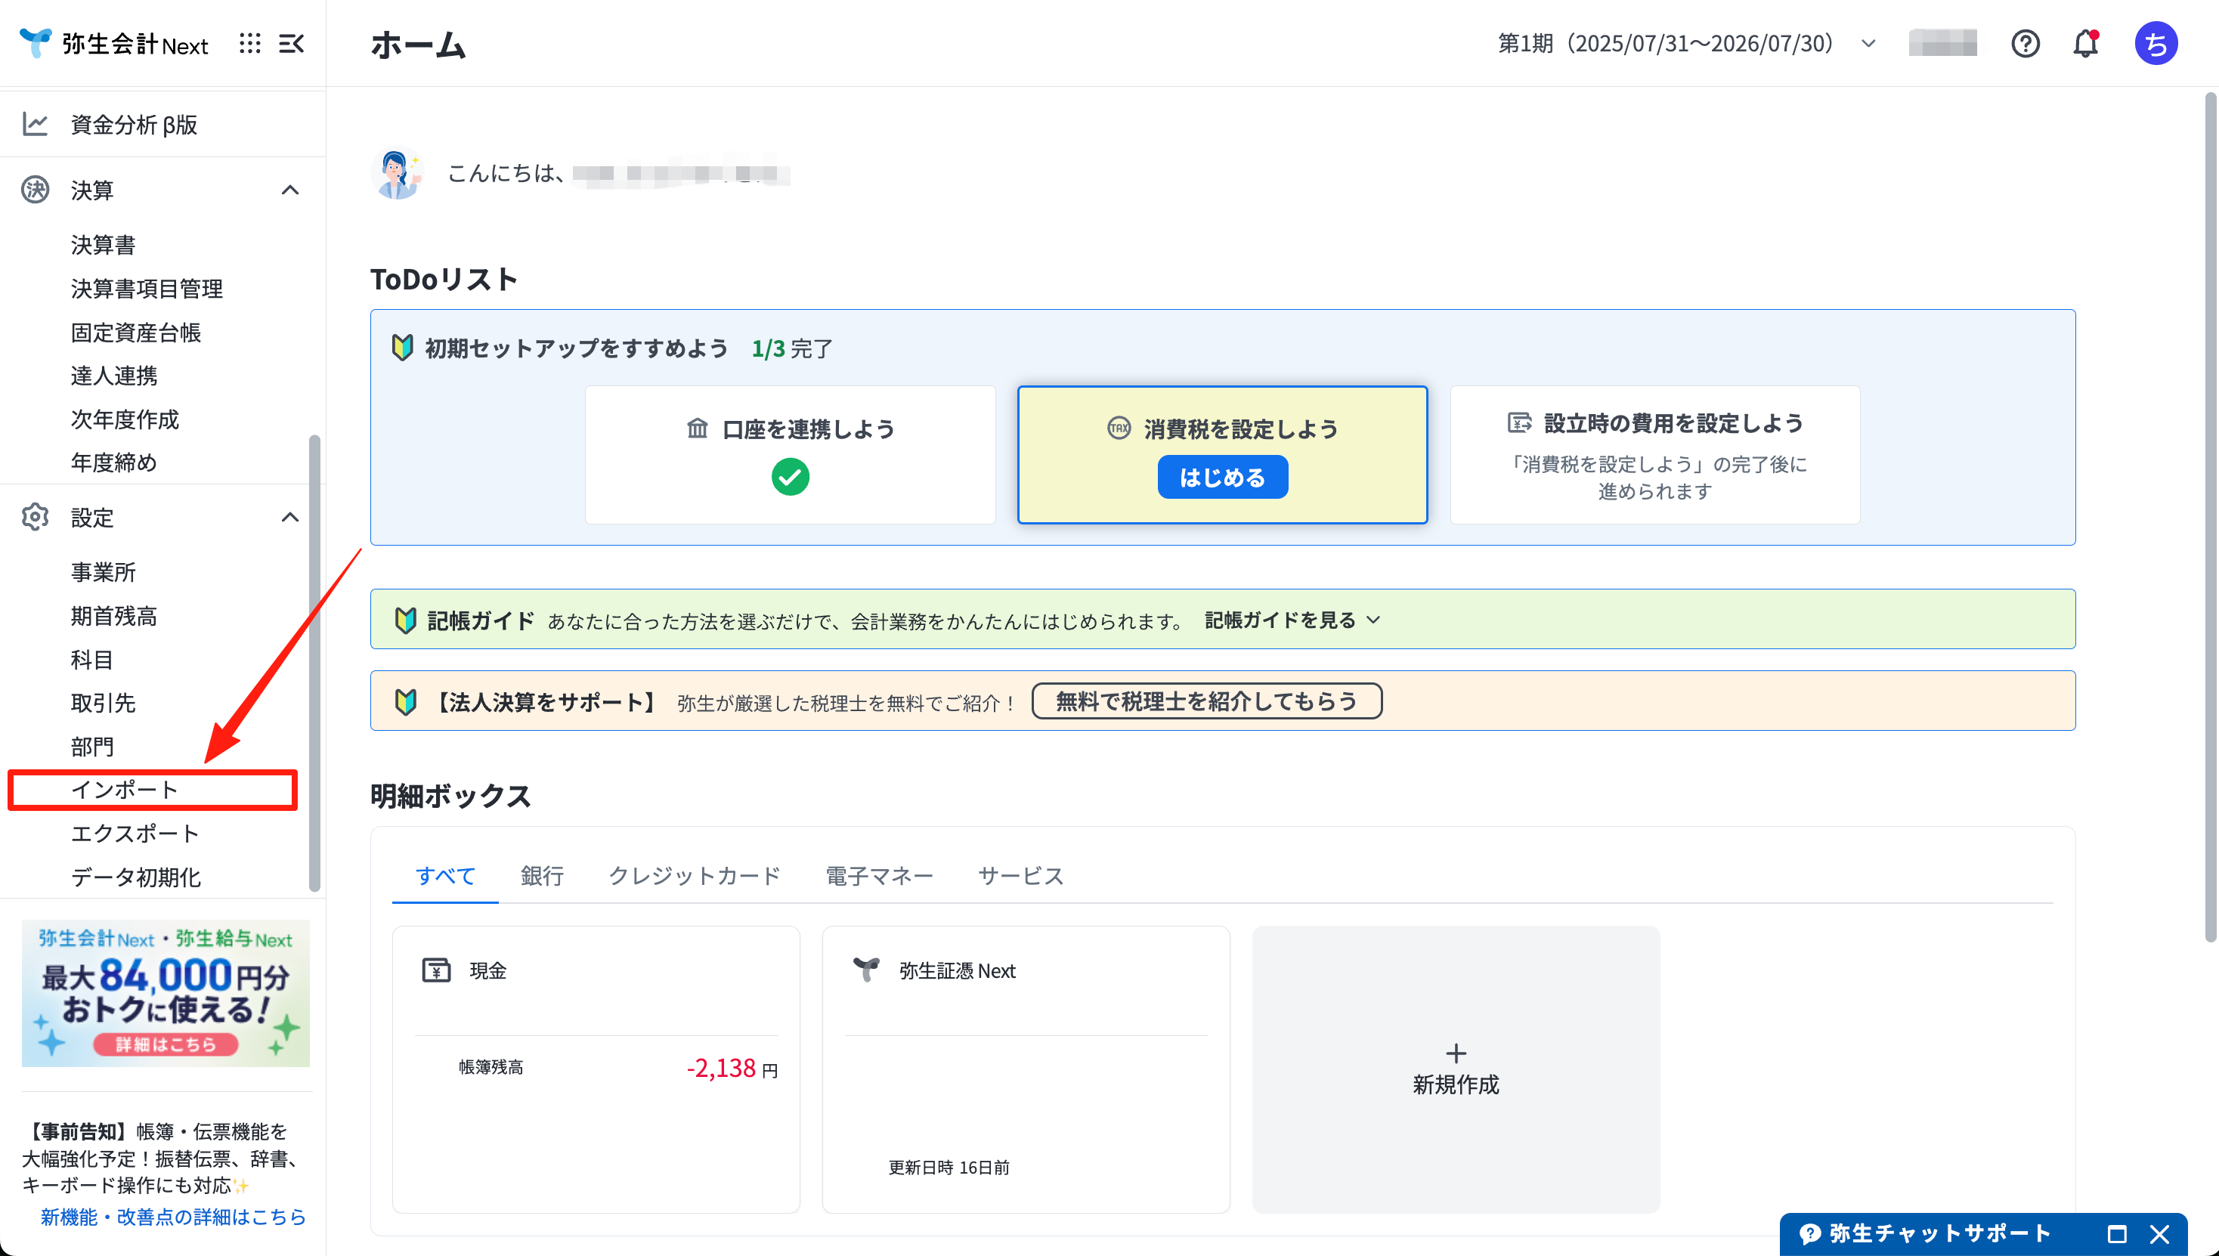Image resolution: width=2219 pixels, height=1256 pixels.
Task: Click the 更新日時 16日前 text
Action: [x=949, y=1168]
